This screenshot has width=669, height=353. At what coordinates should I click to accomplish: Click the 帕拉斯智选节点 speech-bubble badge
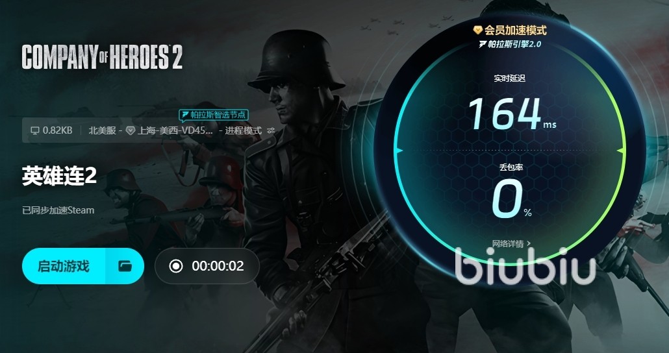click(213, 115)
